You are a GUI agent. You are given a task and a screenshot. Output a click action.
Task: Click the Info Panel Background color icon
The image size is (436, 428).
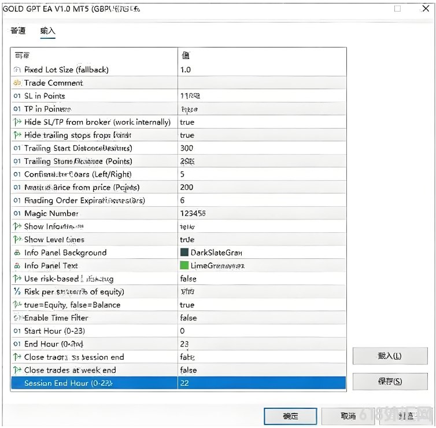pos(17,253)
